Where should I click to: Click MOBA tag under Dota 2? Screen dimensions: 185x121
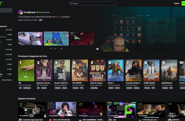[x=111, y=88]
